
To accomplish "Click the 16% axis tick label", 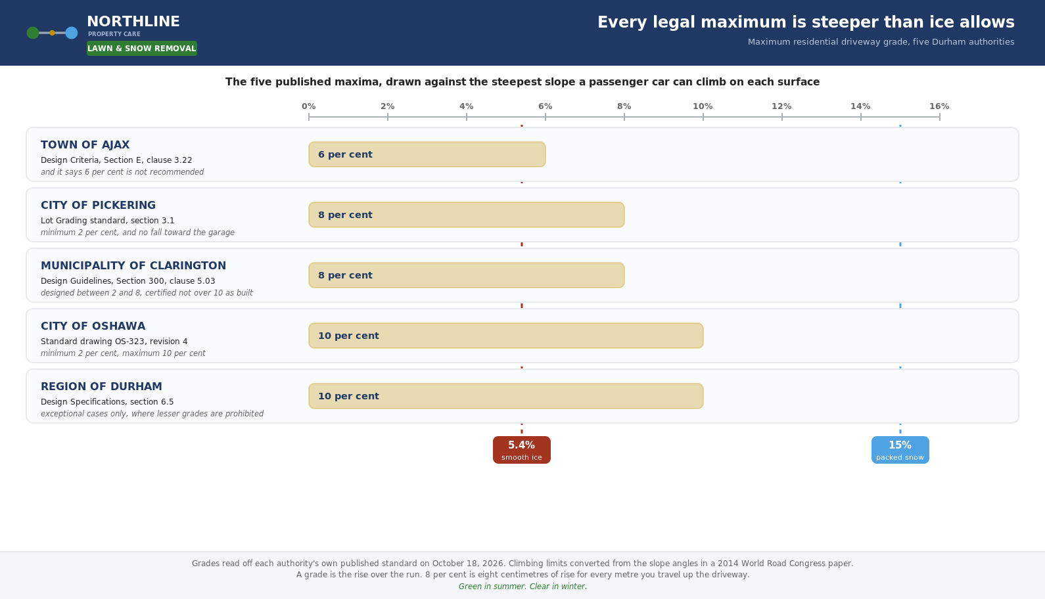I will (x=940, y=106).
